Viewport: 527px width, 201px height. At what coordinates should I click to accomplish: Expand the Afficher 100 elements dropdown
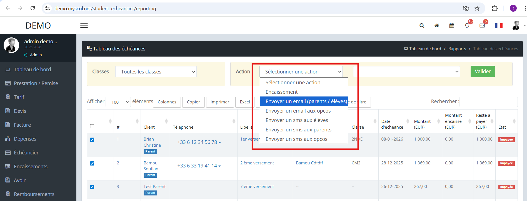coord(118,102)
